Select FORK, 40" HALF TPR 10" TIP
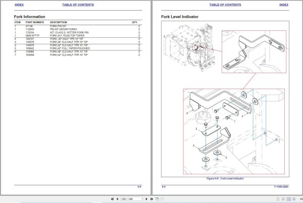Screen dimensions: 303x203 [x=67, y=39]
